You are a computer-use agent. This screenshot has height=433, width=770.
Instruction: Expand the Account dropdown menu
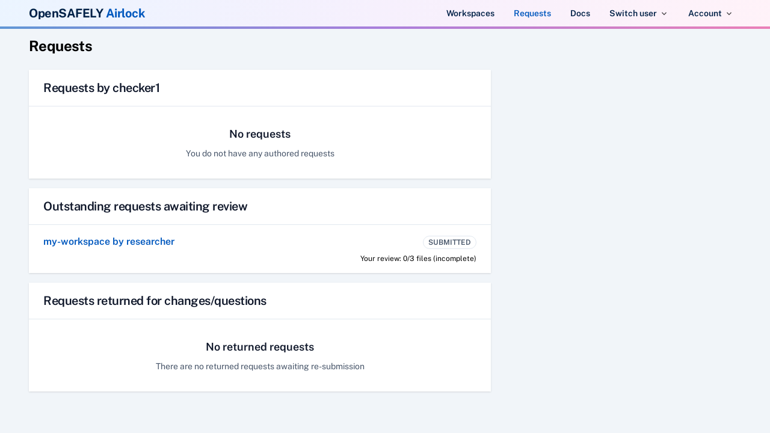(704, 13)
